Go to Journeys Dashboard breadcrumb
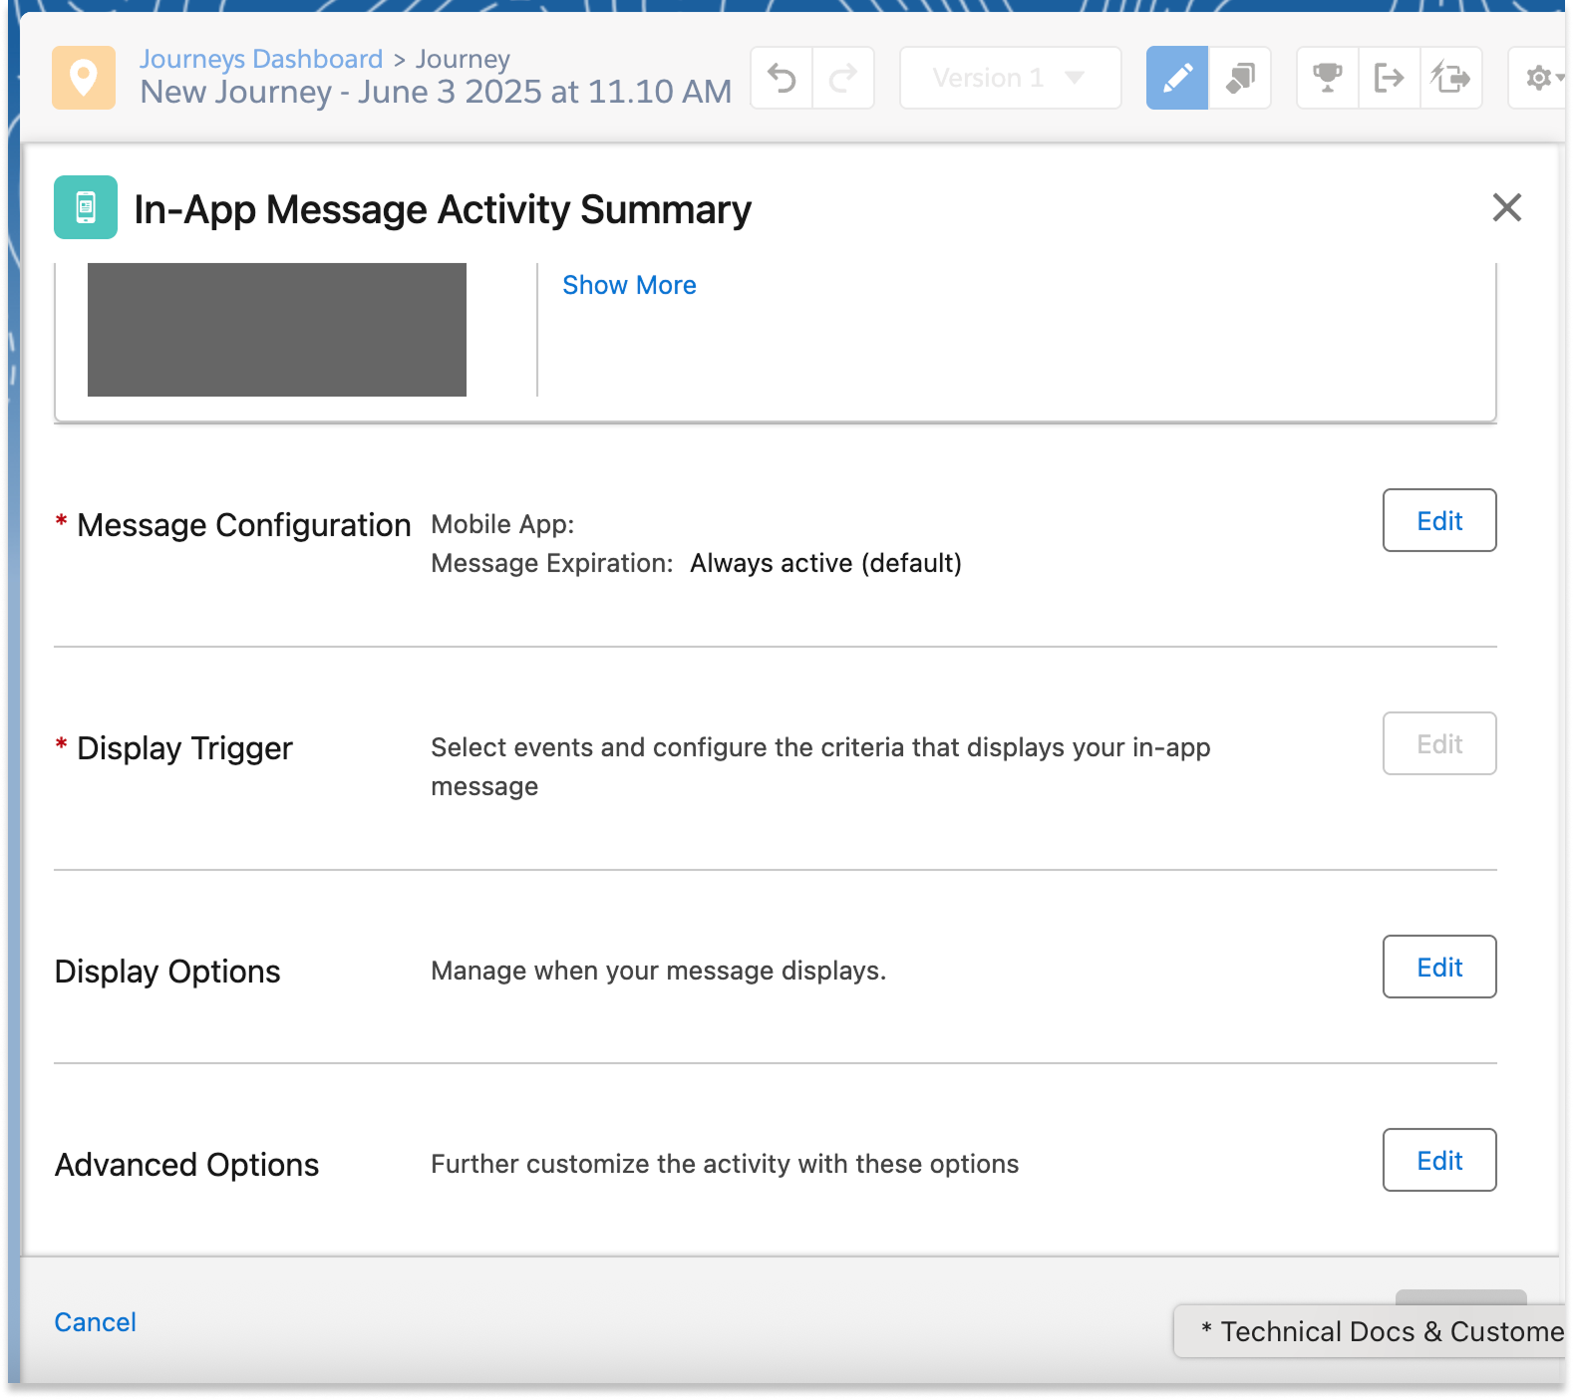Image resolution: width=1573 pixels, height=1399 pixels. (261, 59)
